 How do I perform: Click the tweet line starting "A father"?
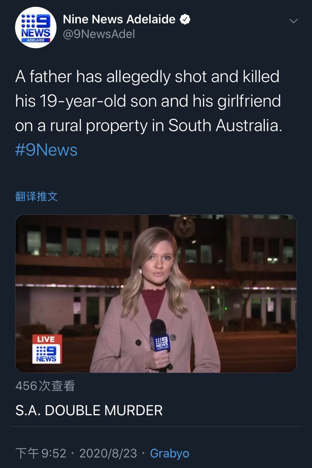tap(147, 77)
